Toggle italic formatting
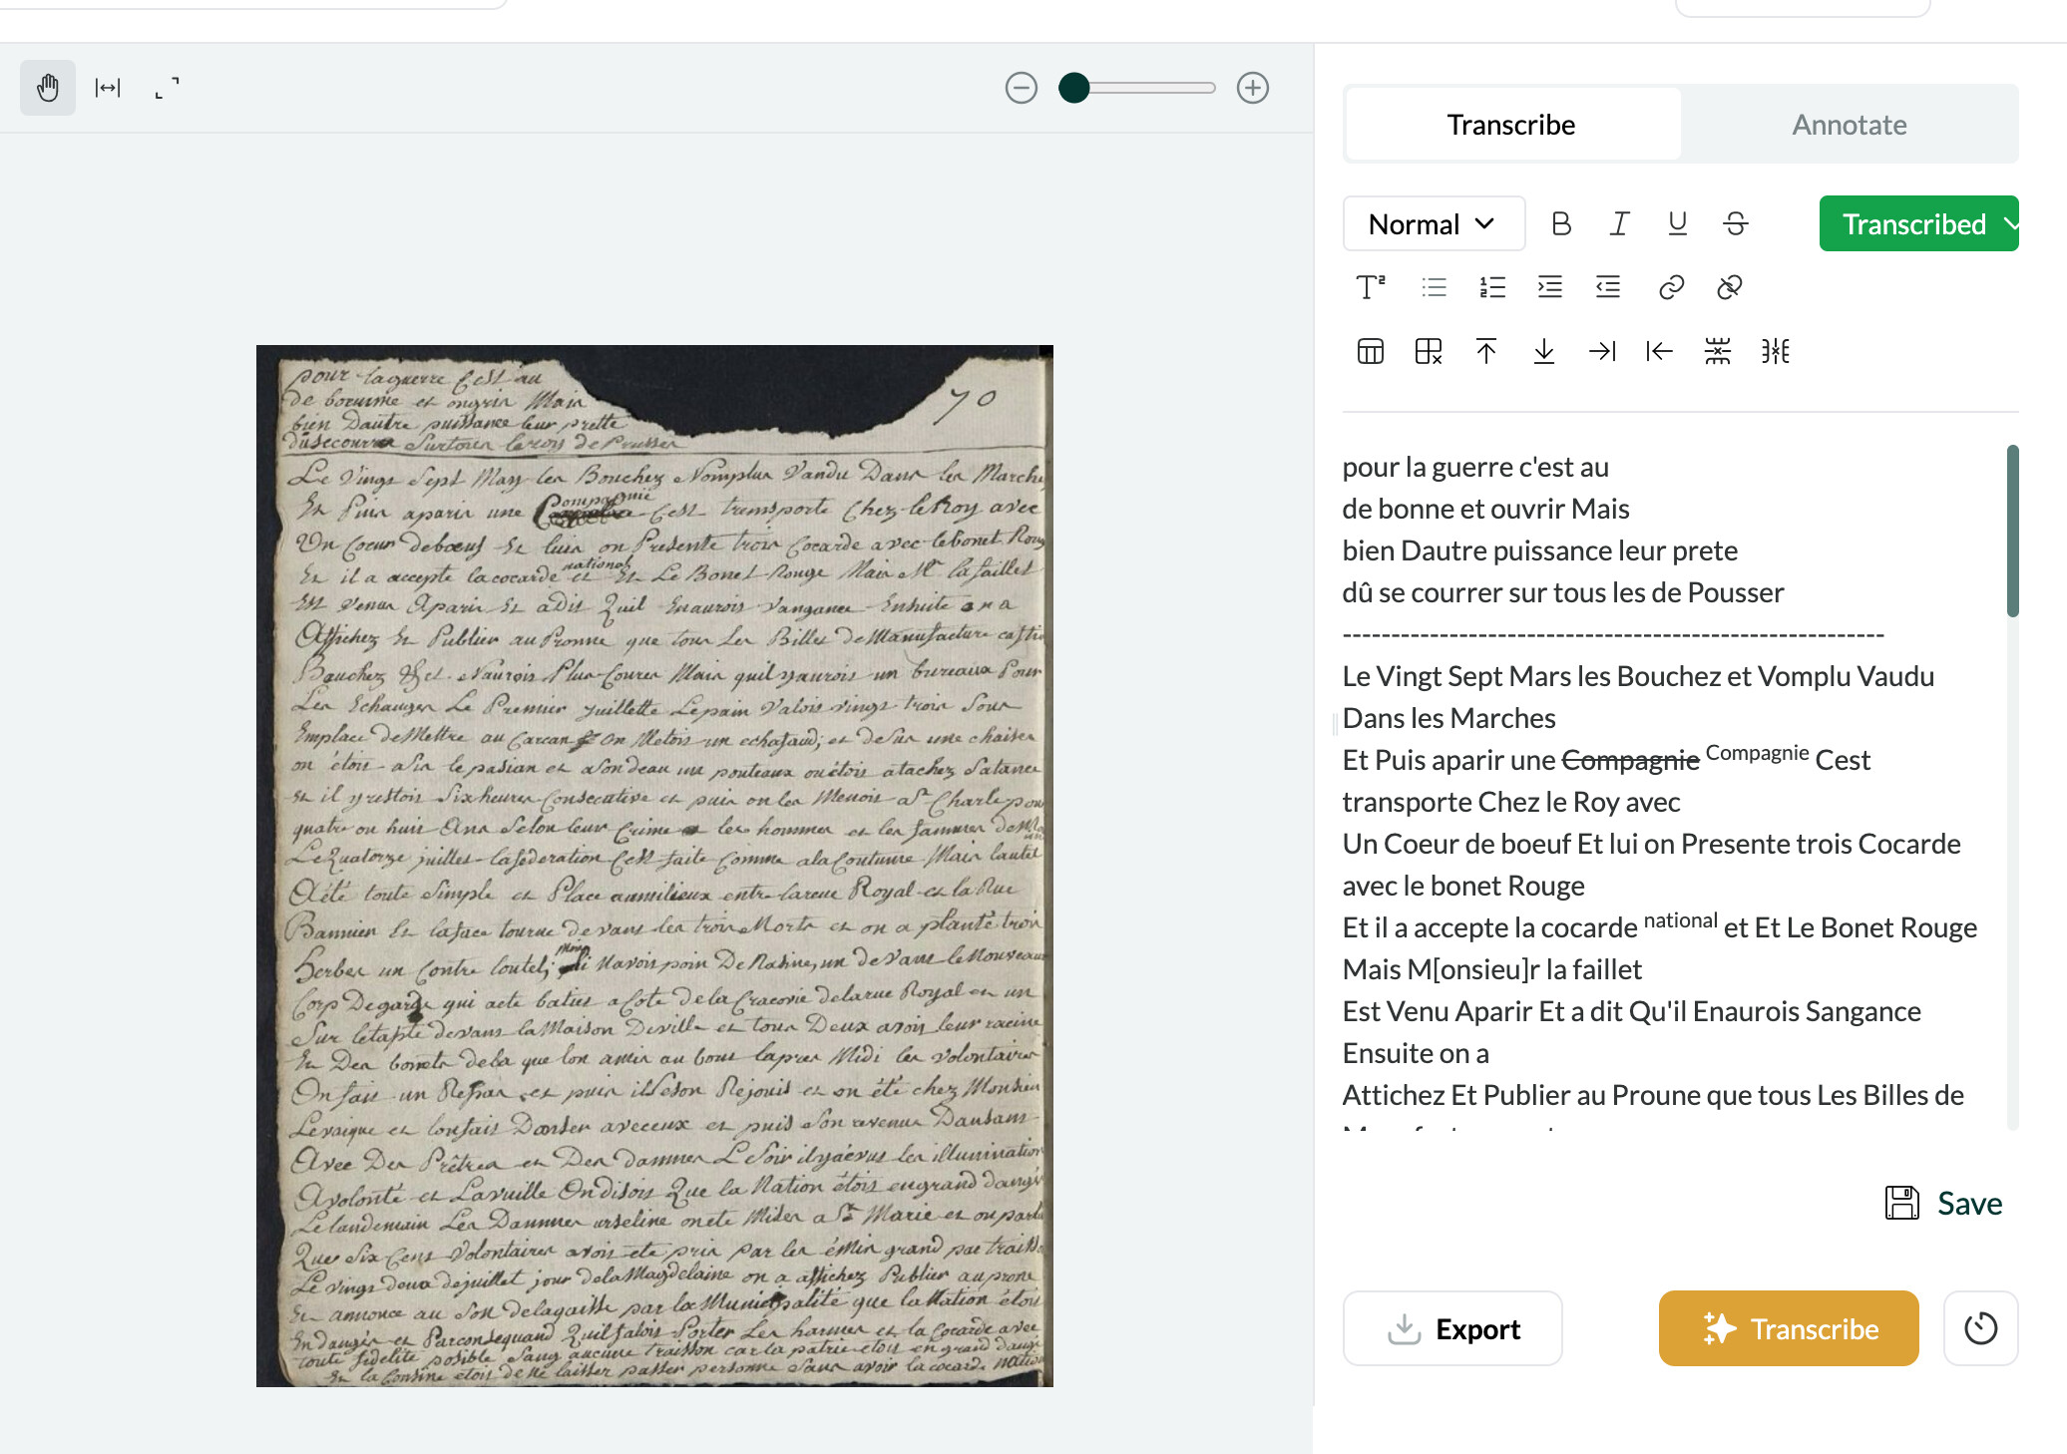 [x=1619, y=223]
